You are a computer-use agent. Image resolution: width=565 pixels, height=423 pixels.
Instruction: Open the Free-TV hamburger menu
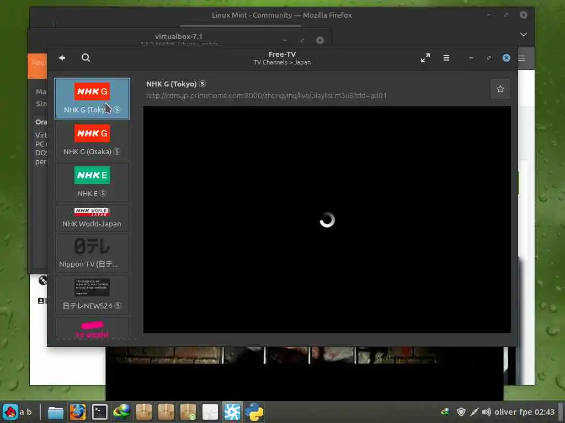click(446, 58)
